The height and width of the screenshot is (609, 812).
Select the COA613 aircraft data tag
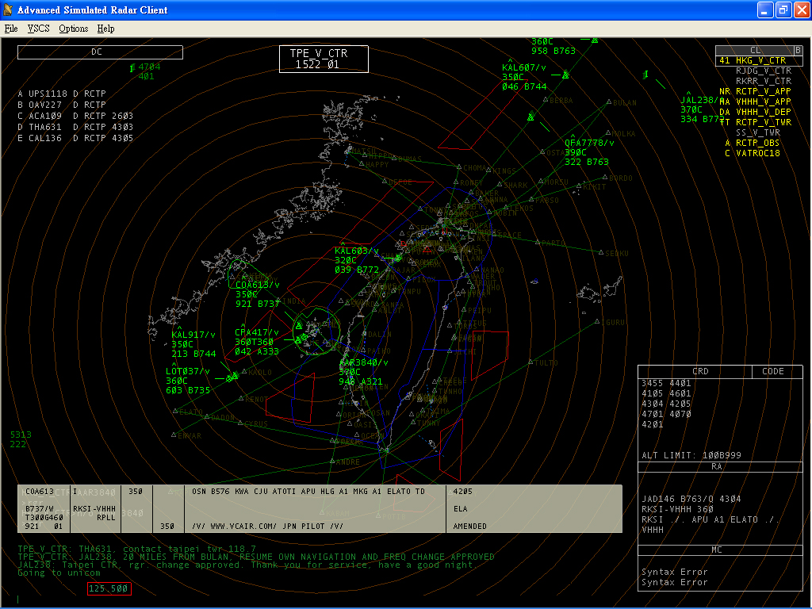click(x=258, y=294)
